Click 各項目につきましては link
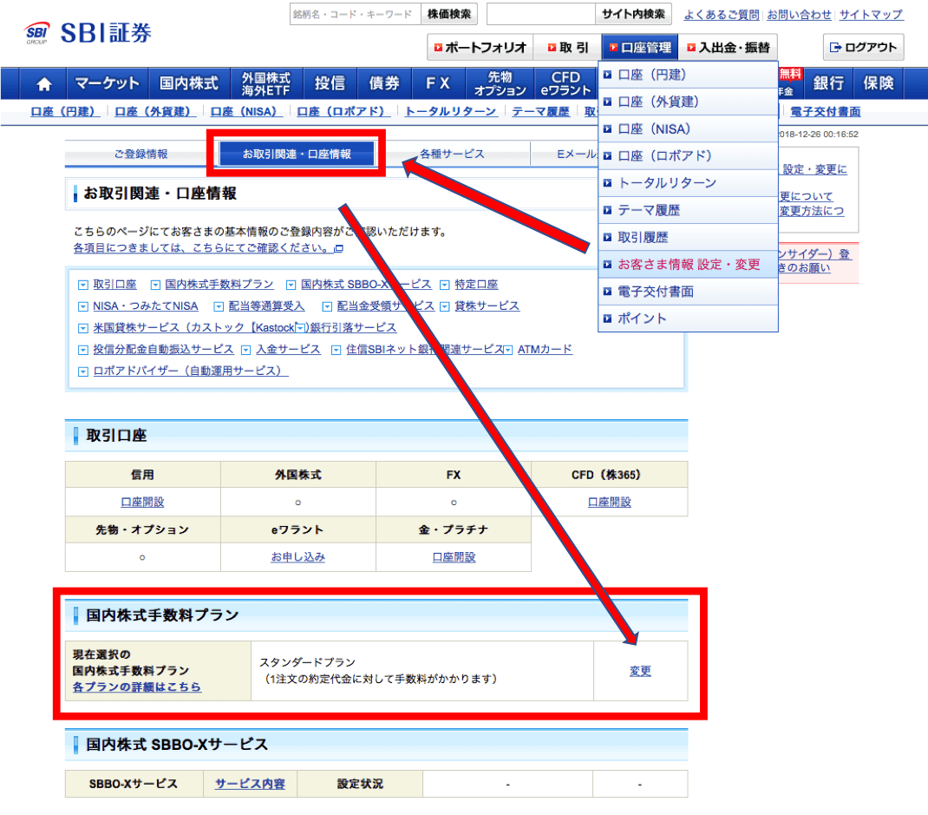The image size is (928, 815). pyautogui.click(x=204, y=247)
